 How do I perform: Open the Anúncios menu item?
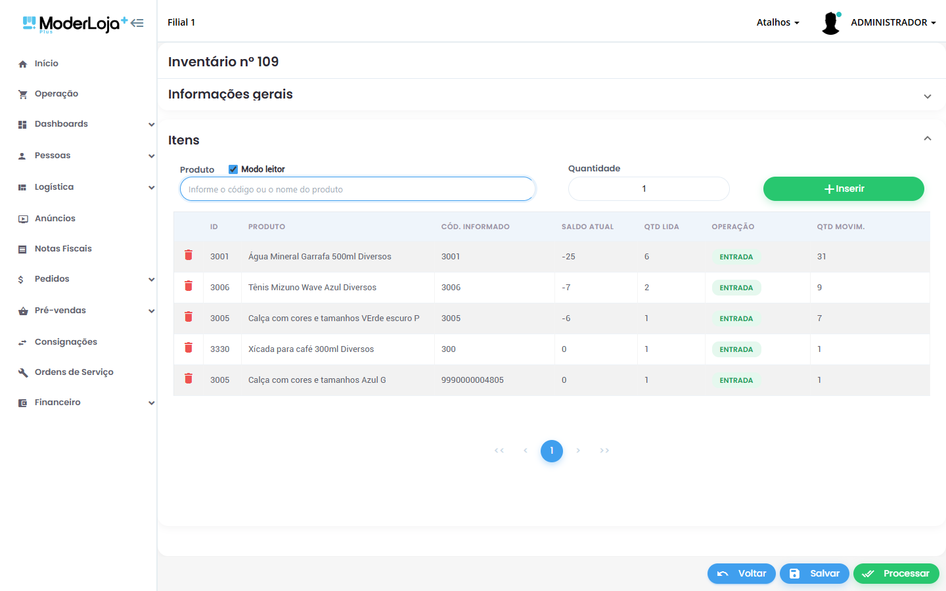coord(55,219)
